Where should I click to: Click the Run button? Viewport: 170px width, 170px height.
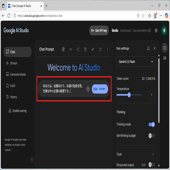100,89
